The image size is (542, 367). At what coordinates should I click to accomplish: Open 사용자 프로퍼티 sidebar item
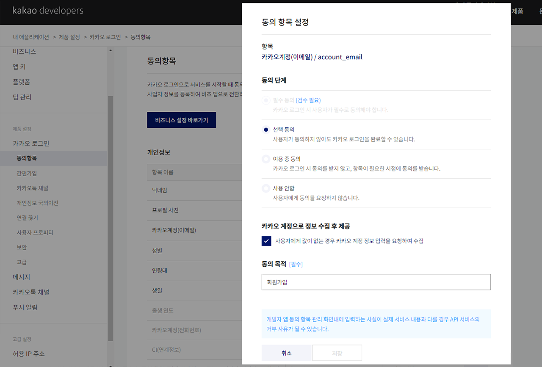(x=35, y=232)
